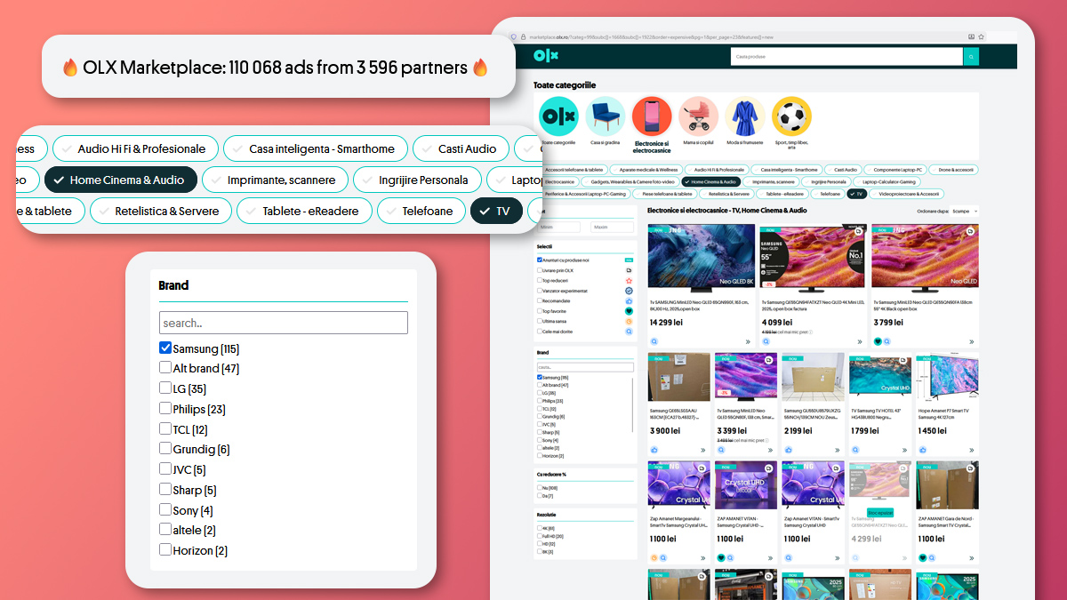The width and height of the screenshot is (1067, 600).
Task: Select Retelistica & Servere chip in enlarged callout
Action: point(161,211)
